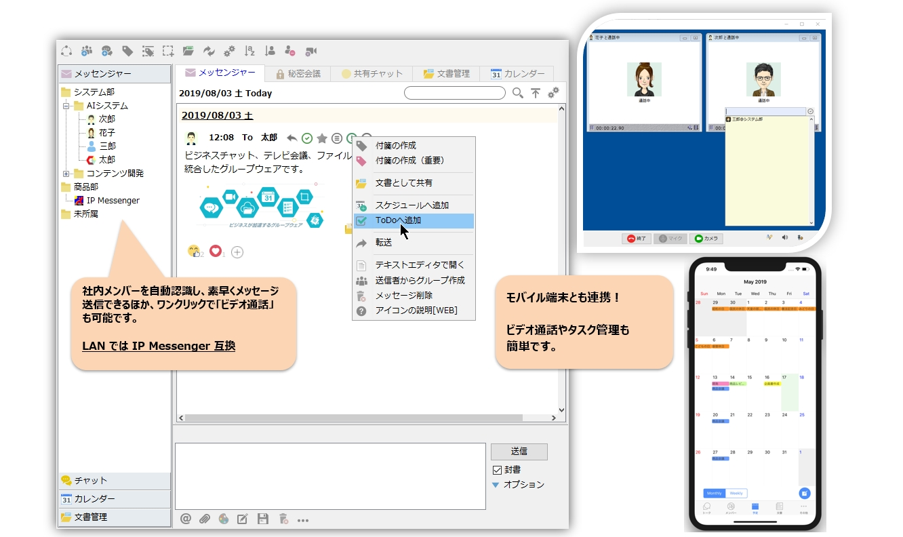Toggle the 封書 checkbox

(498, 470)
